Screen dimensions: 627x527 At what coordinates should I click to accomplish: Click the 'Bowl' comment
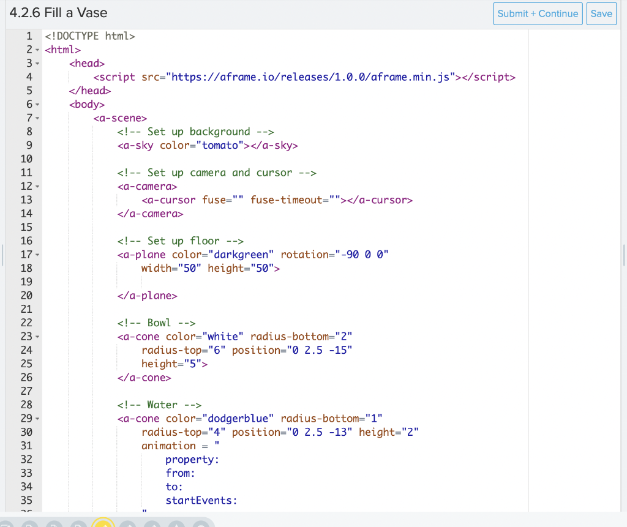pyautogui.click(x=156, y=323)
